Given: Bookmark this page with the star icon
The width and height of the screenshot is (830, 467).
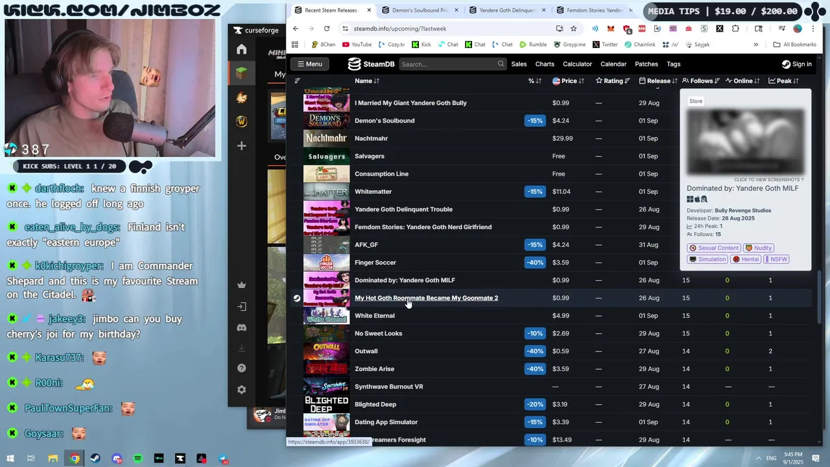Looking at the screenshot, I should pyautogui.click(x=573, y=29).
